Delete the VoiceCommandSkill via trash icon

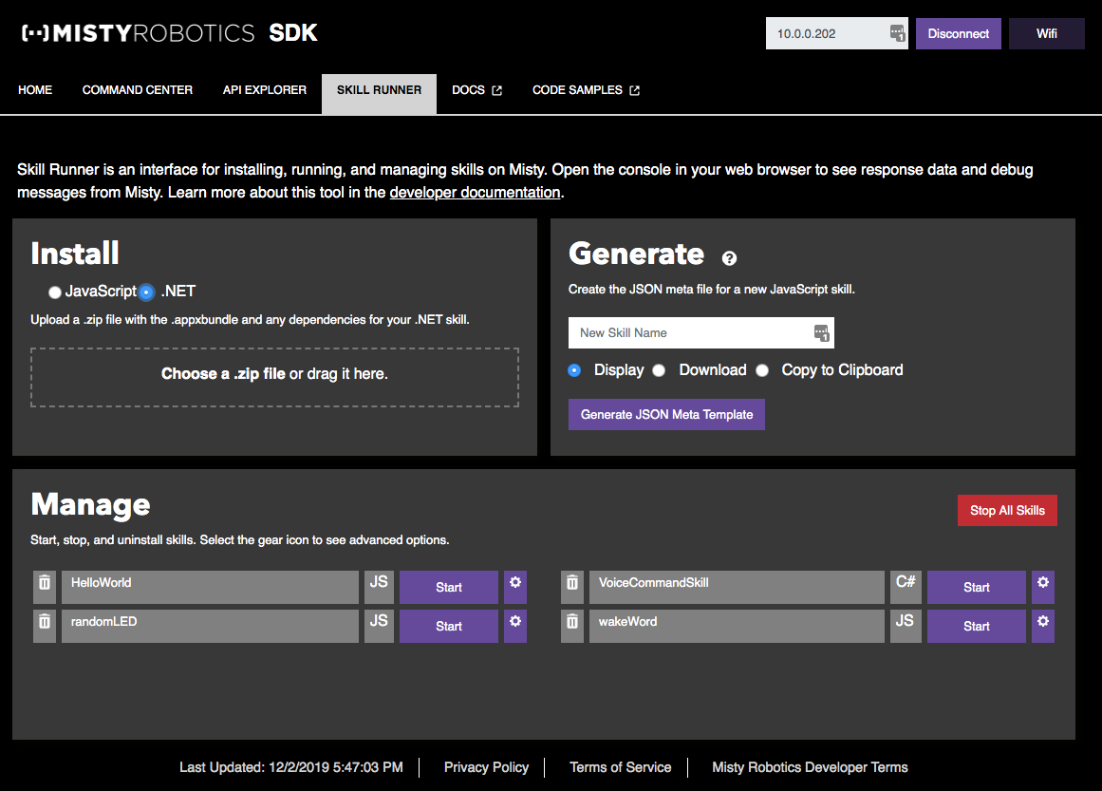(x=571, y=586)
